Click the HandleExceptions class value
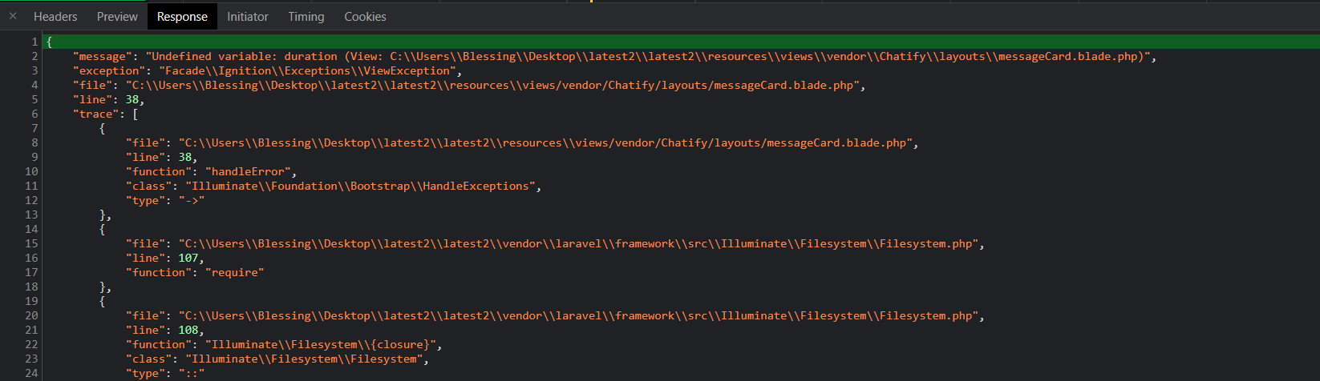 tap(361, 186)
